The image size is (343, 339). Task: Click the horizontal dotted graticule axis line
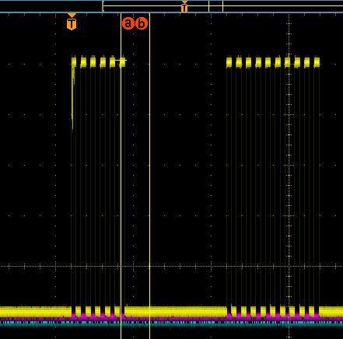171,266
